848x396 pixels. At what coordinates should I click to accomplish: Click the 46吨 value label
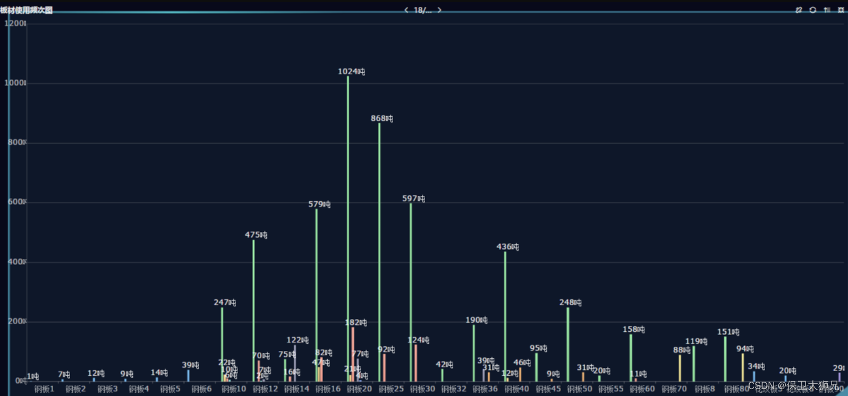tap(522, 363)
